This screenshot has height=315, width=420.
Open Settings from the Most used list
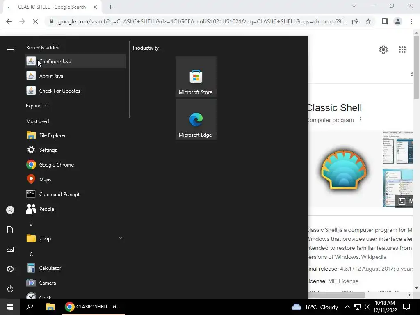tap(75, 150)
